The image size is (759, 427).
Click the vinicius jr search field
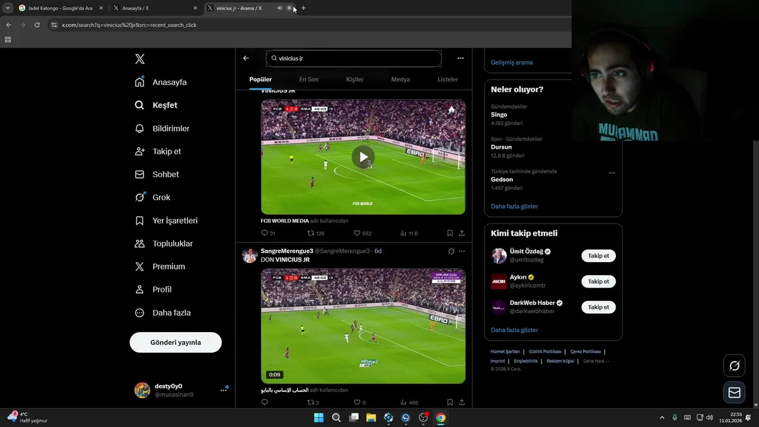(x=353, y=58)
